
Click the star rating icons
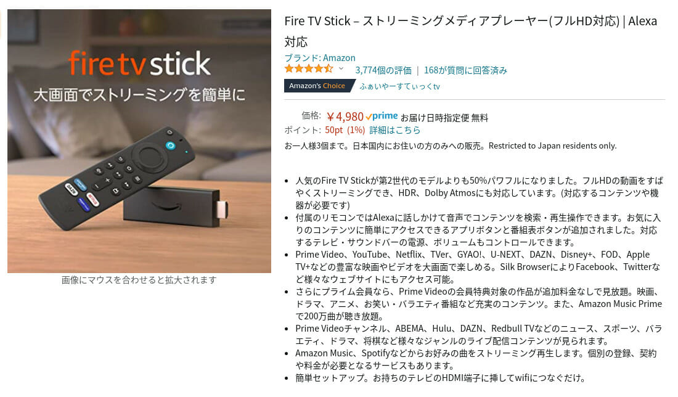pos(309,69)
